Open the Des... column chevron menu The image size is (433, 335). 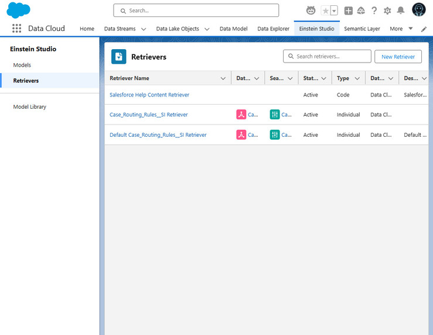(424, 78)
